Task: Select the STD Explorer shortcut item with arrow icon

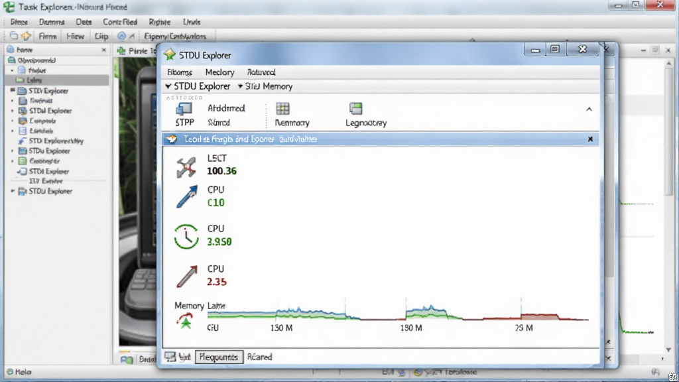Action: pyautogui.click(x=51, y=141)
